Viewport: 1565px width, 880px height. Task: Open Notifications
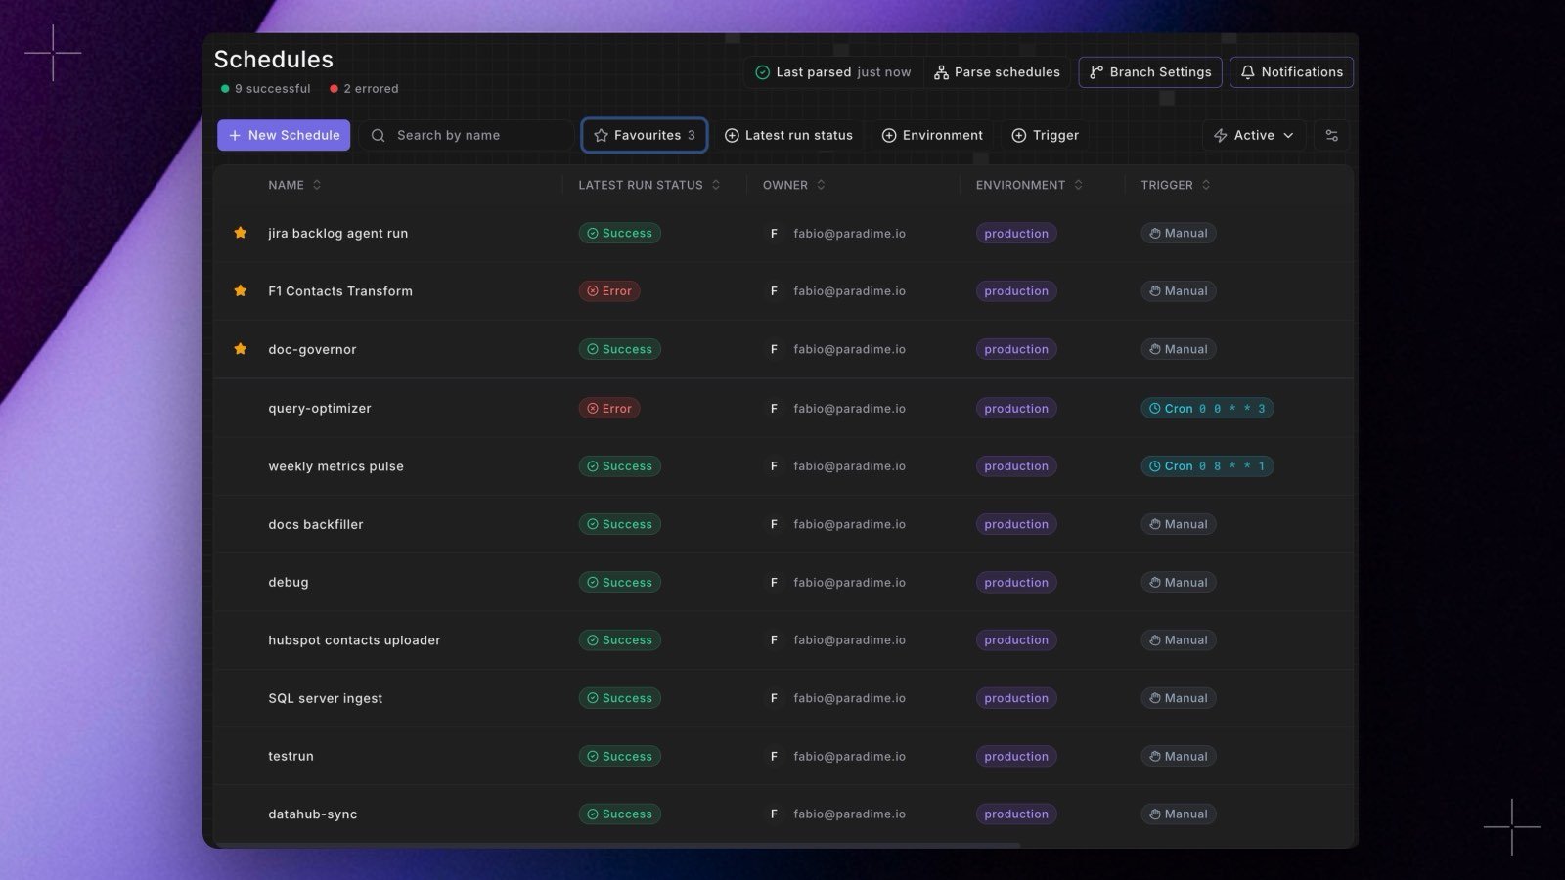pos(1291,72)
